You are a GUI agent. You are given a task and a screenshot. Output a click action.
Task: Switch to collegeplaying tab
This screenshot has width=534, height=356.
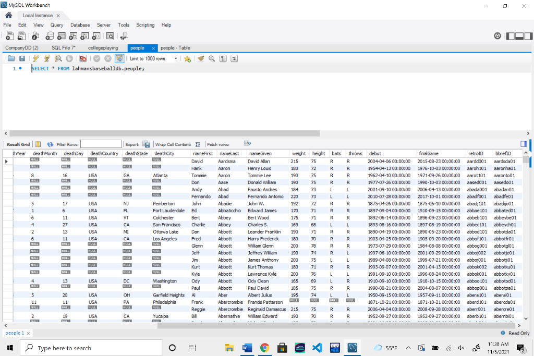(103, 48)
